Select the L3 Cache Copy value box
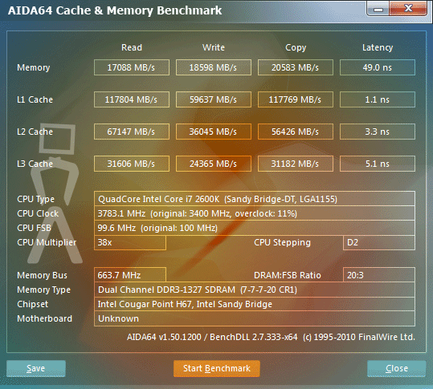The height and width of the screenshot is (389, 433). 296,164
